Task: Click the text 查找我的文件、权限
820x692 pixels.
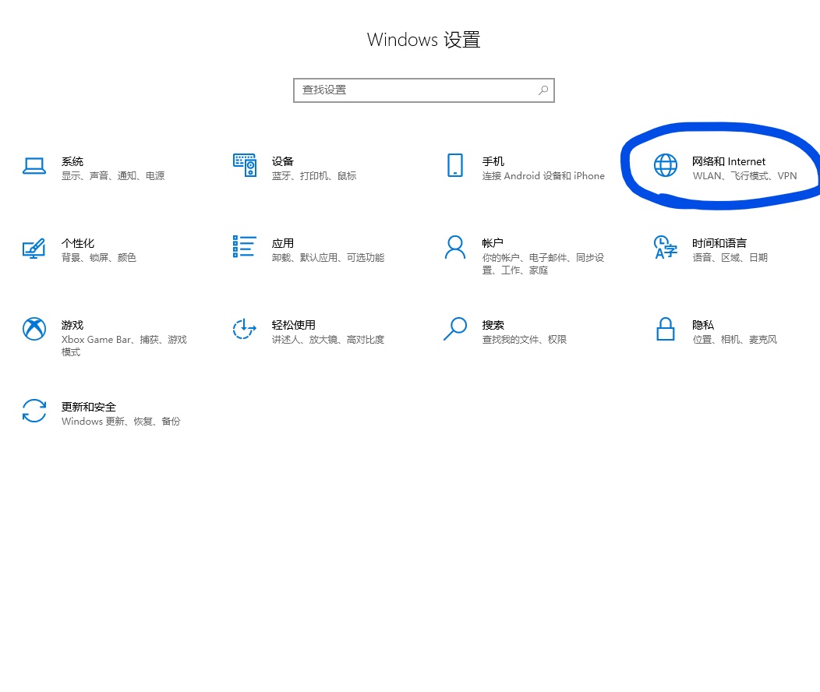Action: (524, 340)
